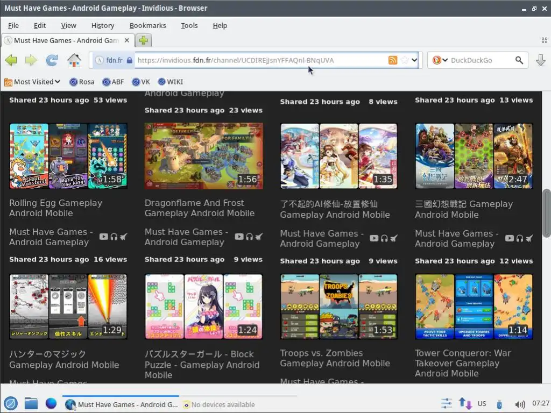Open downloads with the down arrow icon
The height and width of the screenshot is (413, 551).
pos(540,60)
